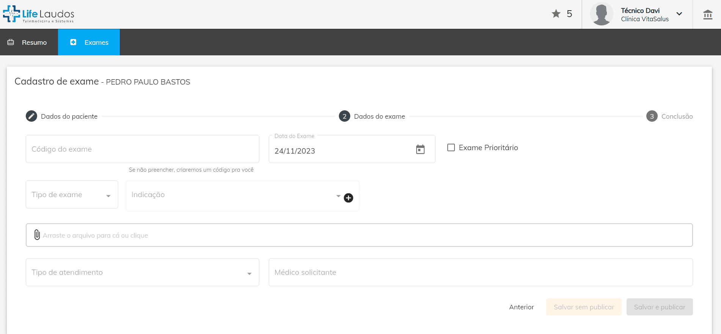This screenshot has width=721, height=334.
Task: Enable the Exame Prioritário checkbox
Action: 451,147
